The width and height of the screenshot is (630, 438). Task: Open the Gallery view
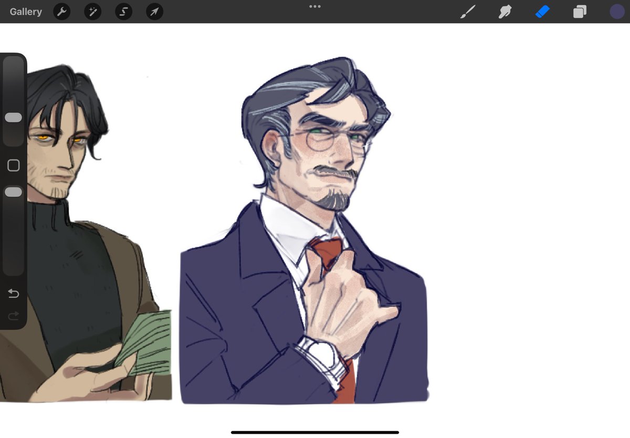(x=26, y=12)
